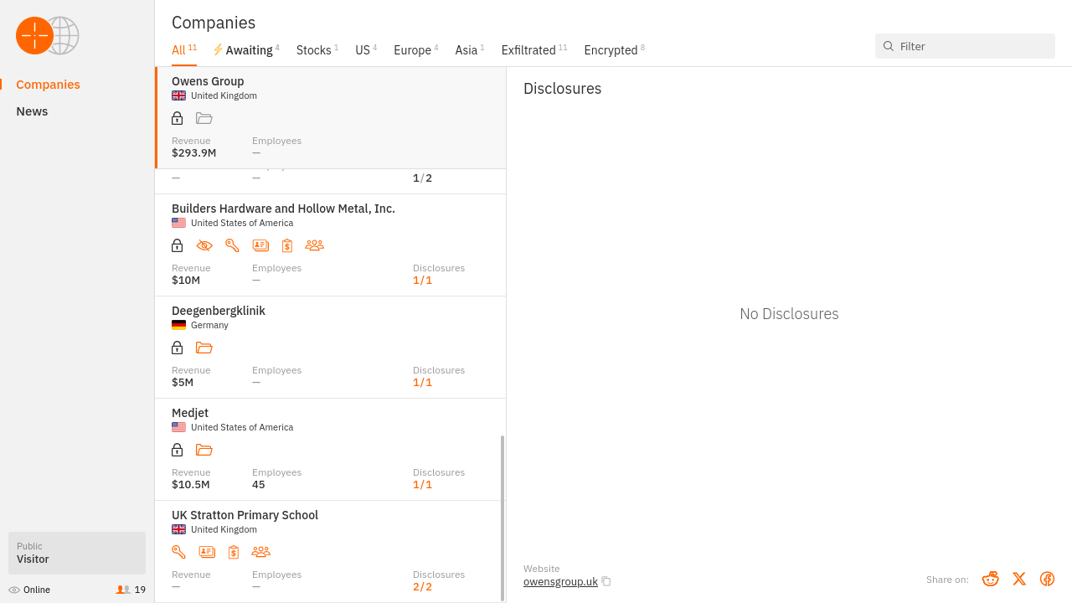Select the Owens Group company
The image size is (1072, 603).
click(x=331, y=118)
